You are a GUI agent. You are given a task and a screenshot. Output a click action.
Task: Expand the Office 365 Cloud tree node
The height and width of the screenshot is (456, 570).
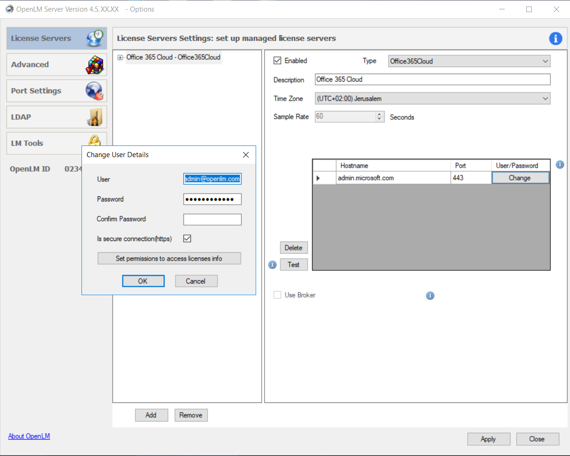[120, 57]
